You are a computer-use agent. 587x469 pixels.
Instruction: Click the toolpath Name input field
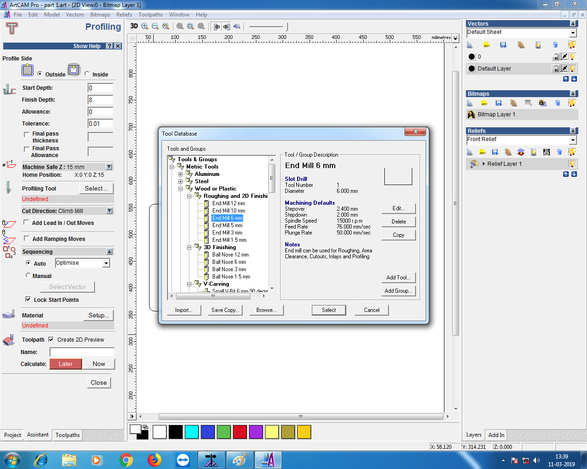tap(82, 352)
